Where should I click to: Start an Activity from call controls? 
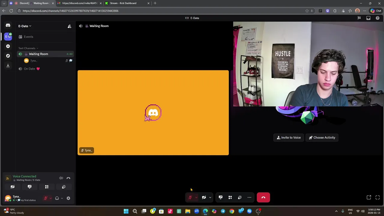230,197
